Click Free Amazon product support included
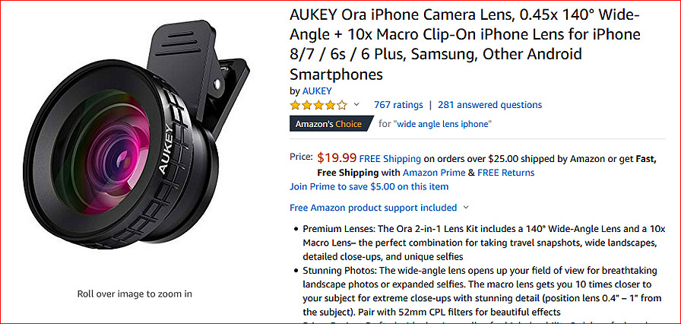This screenshot has height=324, width=681. [373, 208]
